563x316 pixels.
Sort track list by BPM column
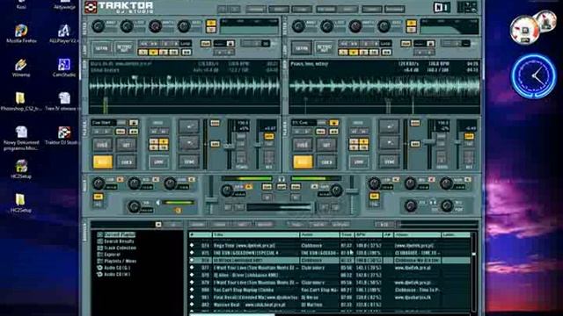pyautogui.click(x=369, y=235)
